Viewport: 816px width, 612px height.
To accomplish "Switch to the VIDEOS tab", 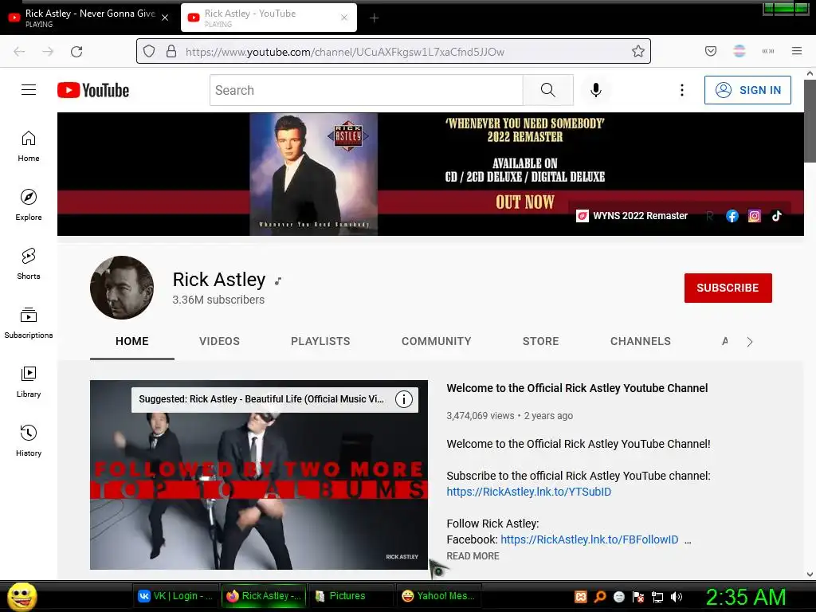I will [220, 341].
